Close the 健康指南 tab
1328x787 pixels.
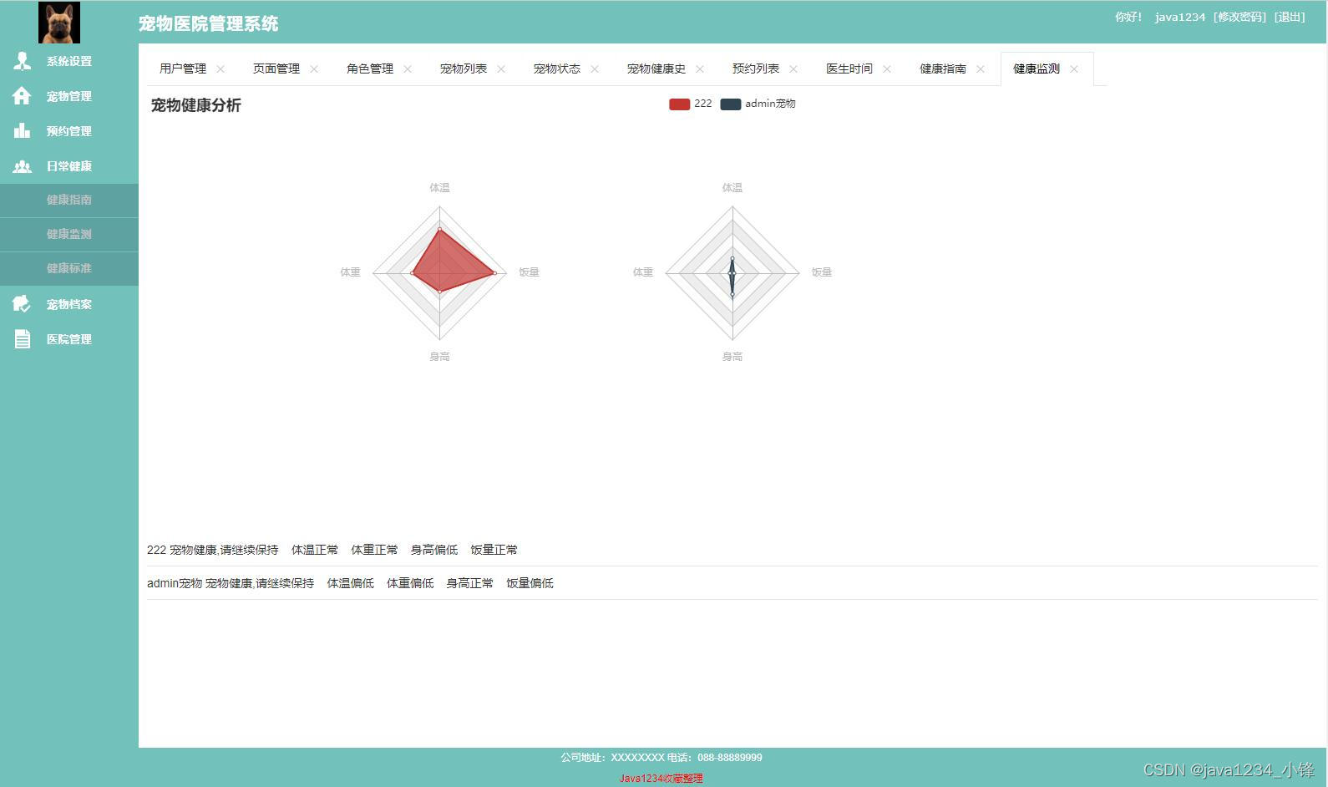coord(981,69)
